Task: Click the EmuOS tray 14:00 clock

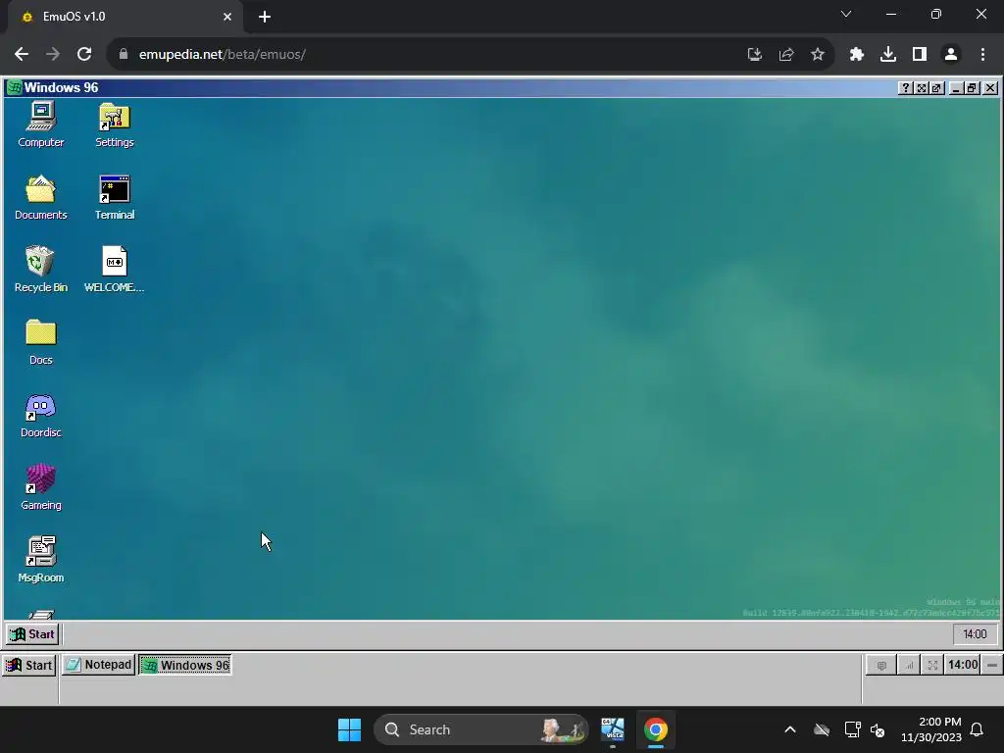Action: [x=963, y=665]
